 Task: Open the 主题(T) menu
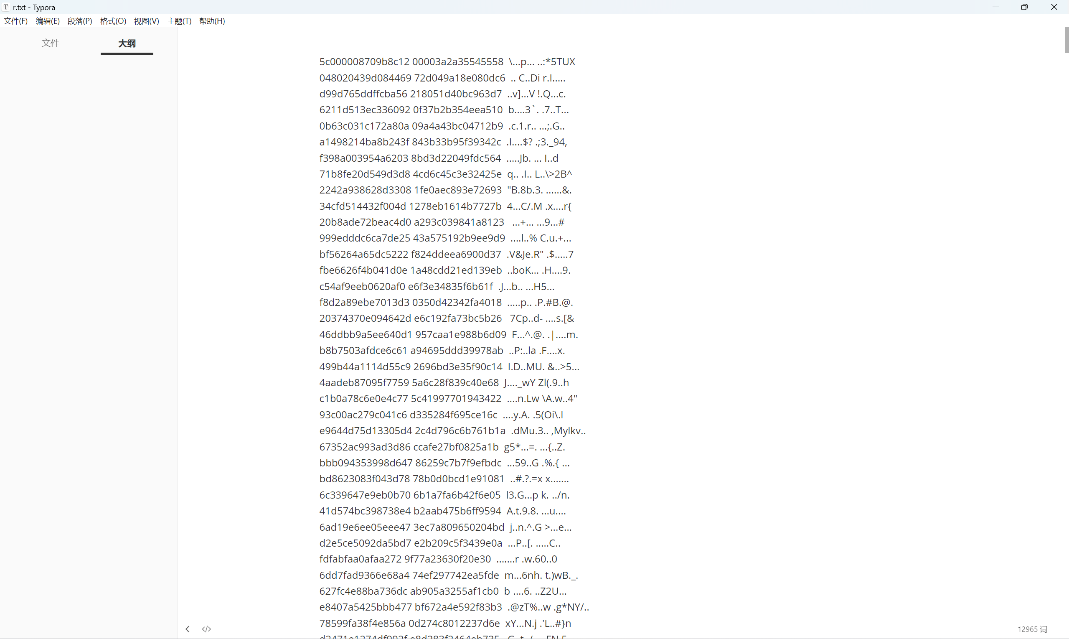[x=179, y=21]
